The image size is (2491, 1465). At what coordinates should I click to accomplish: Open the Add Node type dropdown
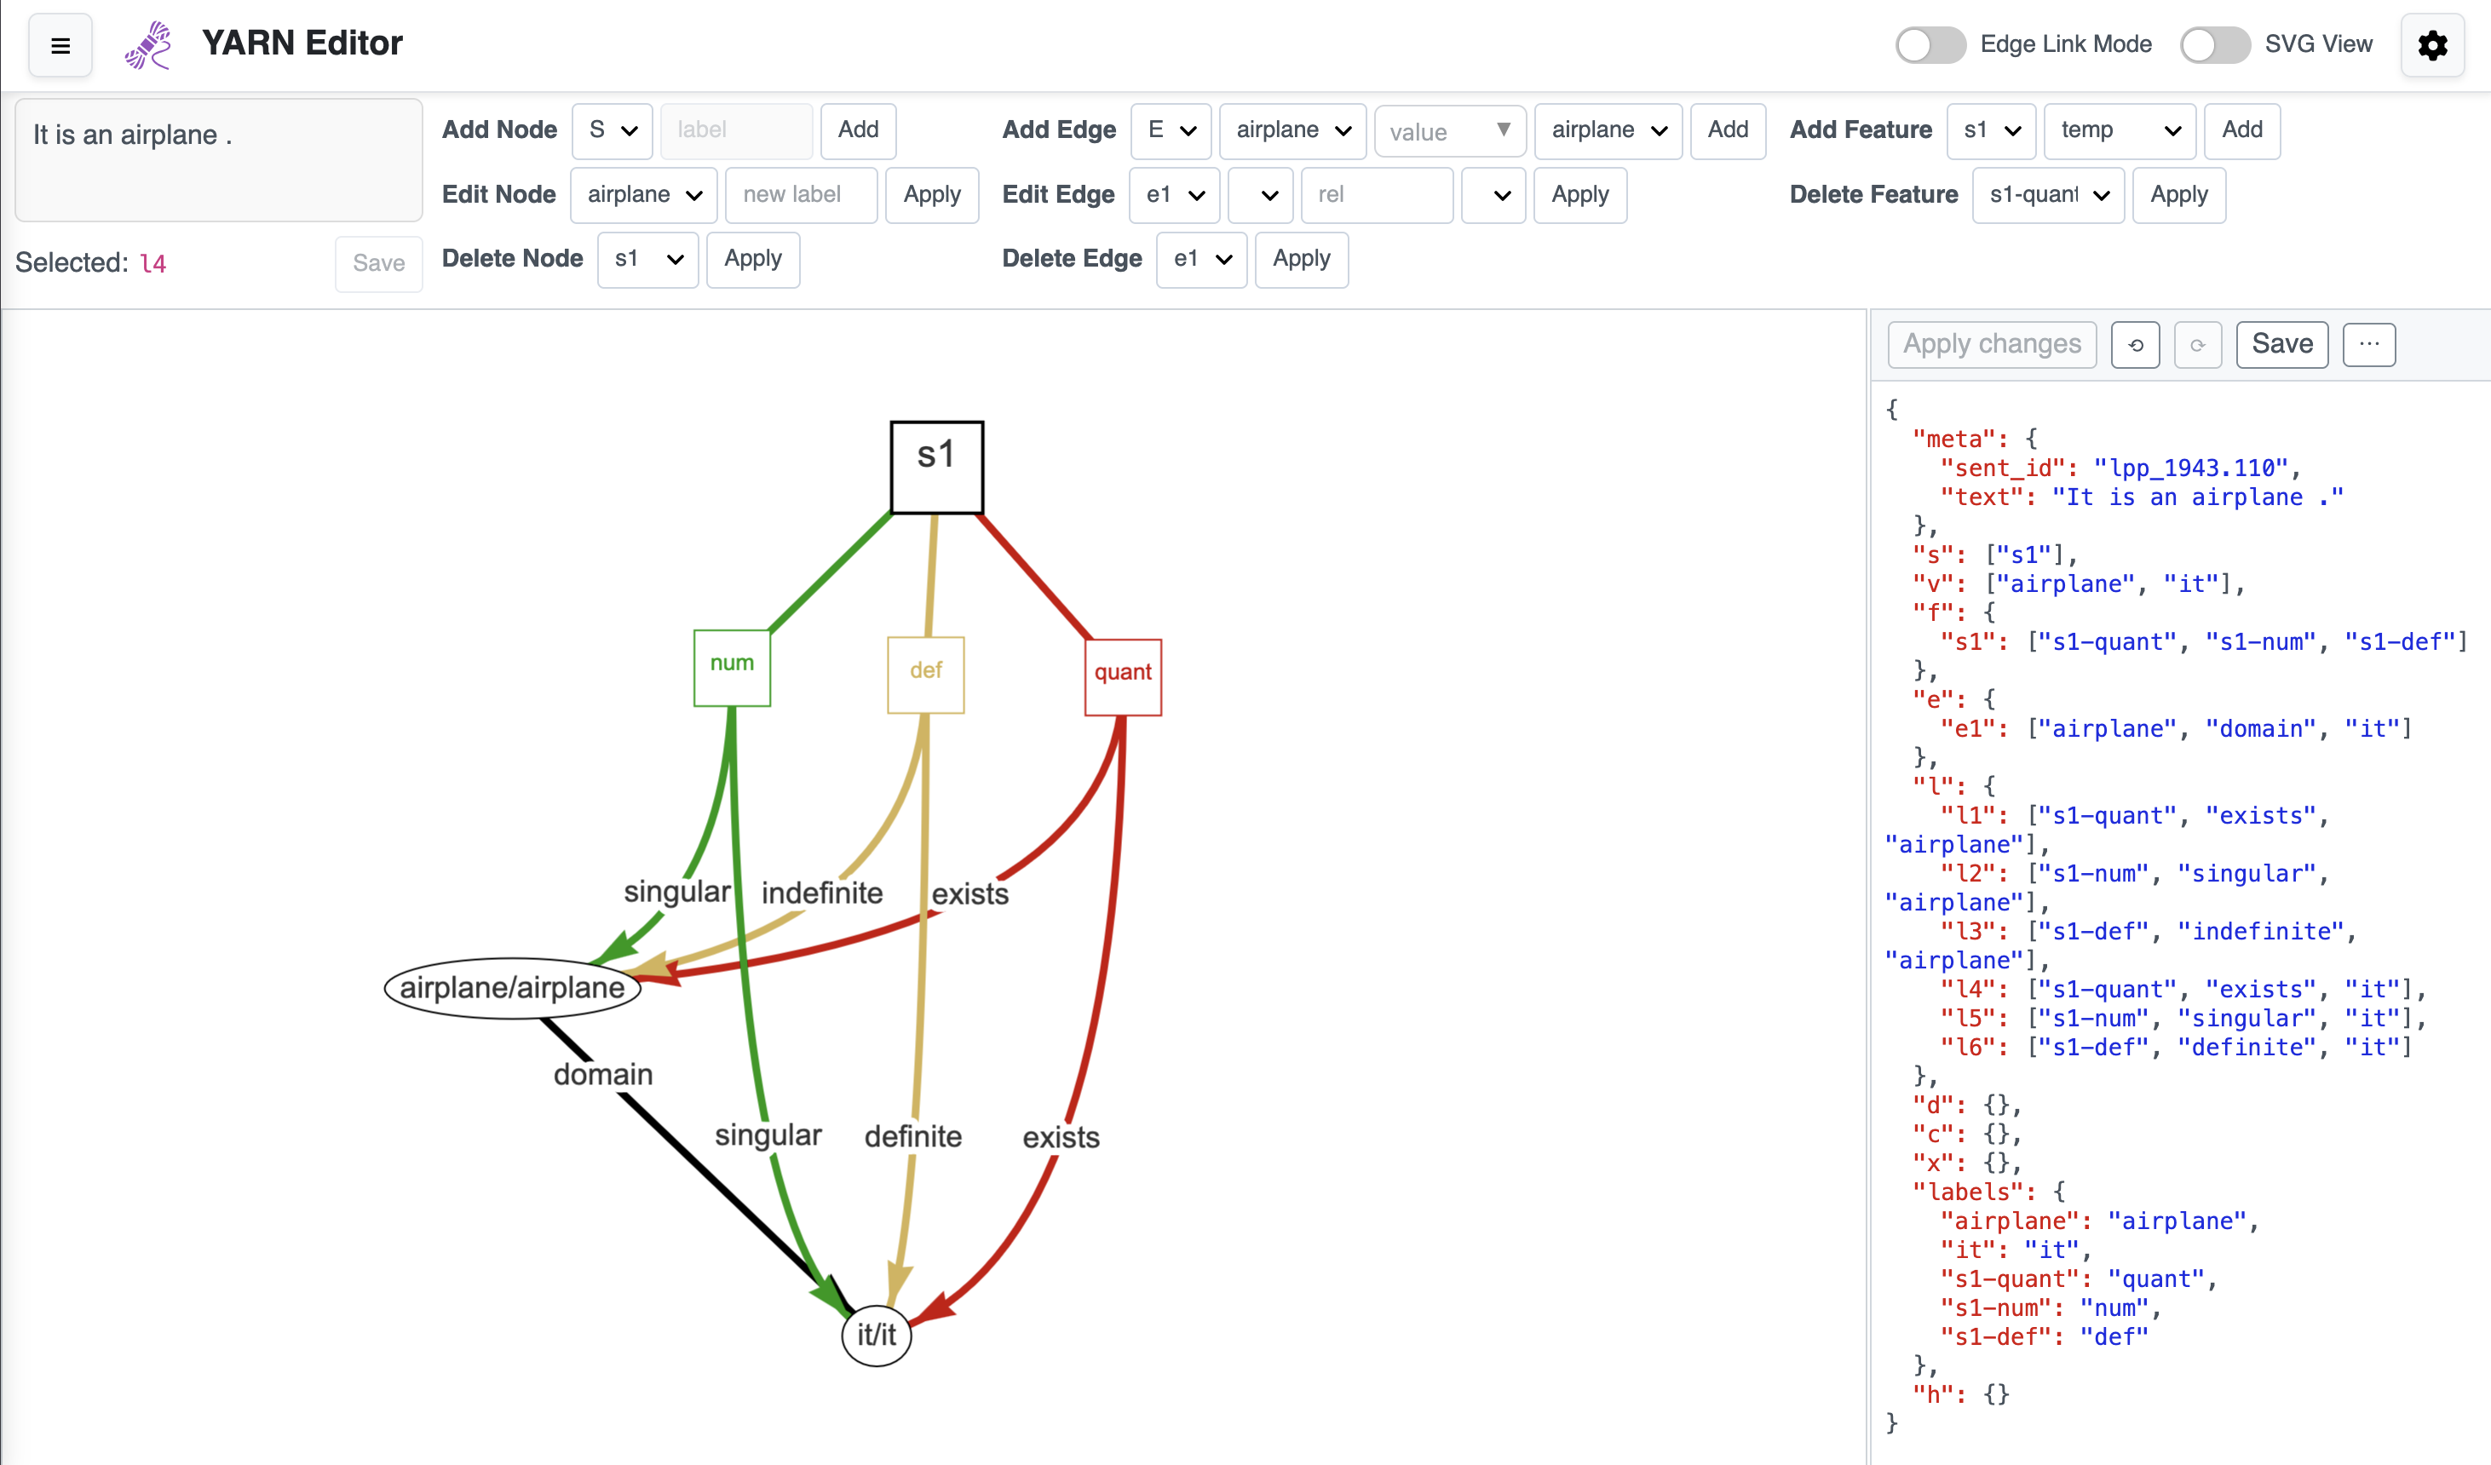pos(612,130)
